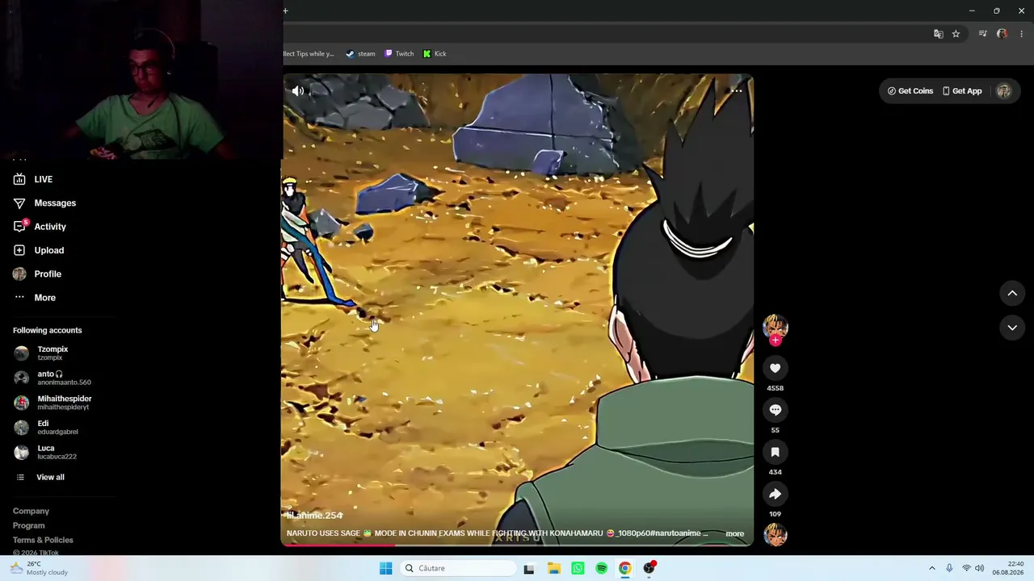Share the video with the arrow icon
The height and width of the screenshot is (581, 1034).
click(775, 494)
